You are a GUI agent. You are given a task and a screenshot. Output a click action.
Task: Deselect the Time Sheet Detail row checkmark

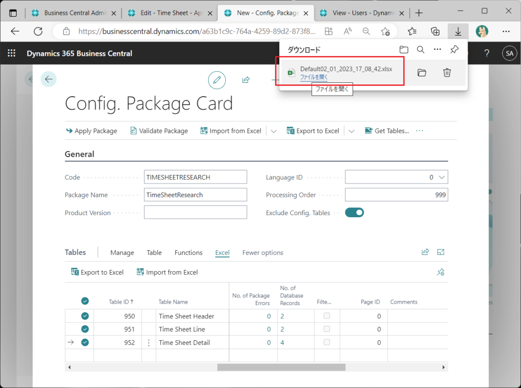(x=85, y=342)
